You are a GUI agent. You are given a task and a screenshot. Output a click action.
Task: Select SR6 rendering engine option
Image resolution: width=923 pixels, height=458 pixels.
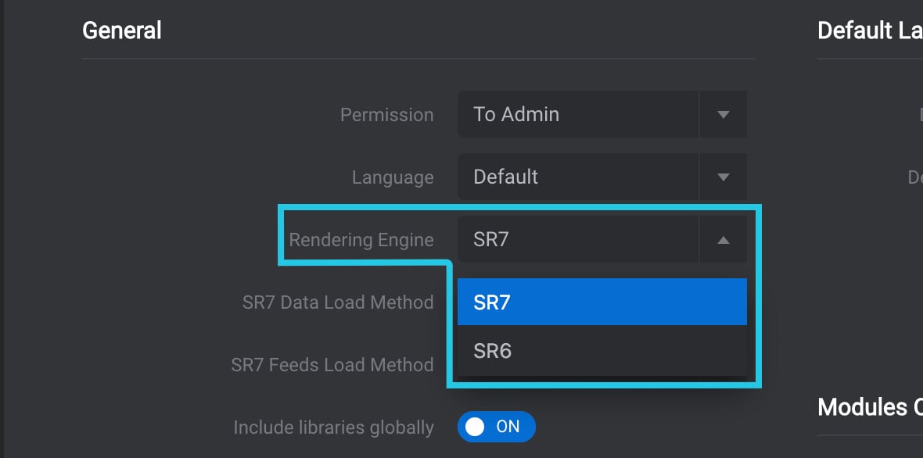[x=602, y=351]
